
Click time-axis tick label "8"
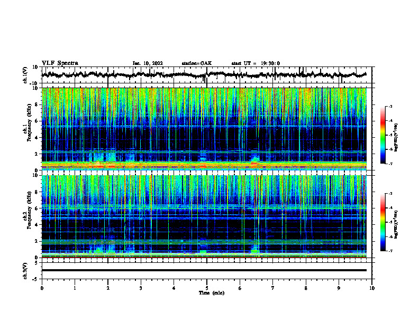(306, 288)
